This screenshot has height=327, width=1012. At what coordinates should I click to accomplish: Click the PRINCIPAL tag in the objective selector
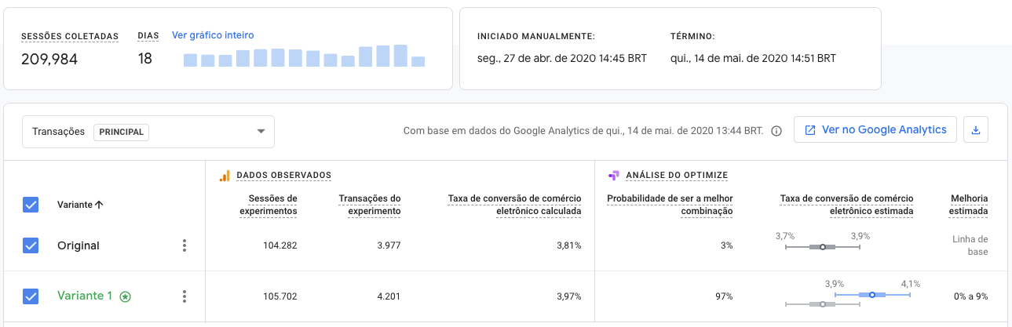[x=121, y=132]
